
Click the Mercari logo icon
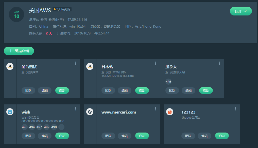(90, 112)
